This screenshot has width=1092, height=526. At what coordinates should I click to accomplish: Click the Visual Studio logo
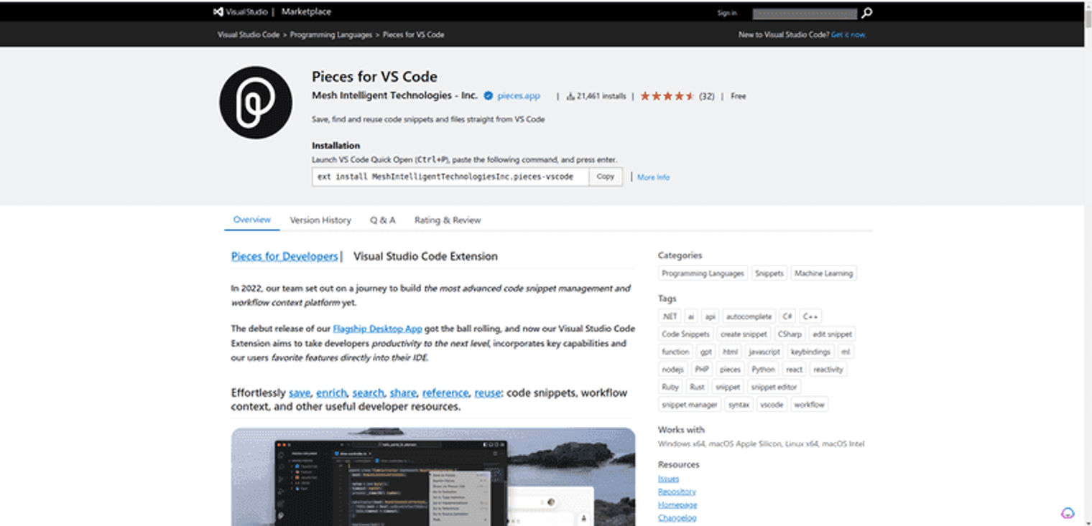click(x=240, y=11)
